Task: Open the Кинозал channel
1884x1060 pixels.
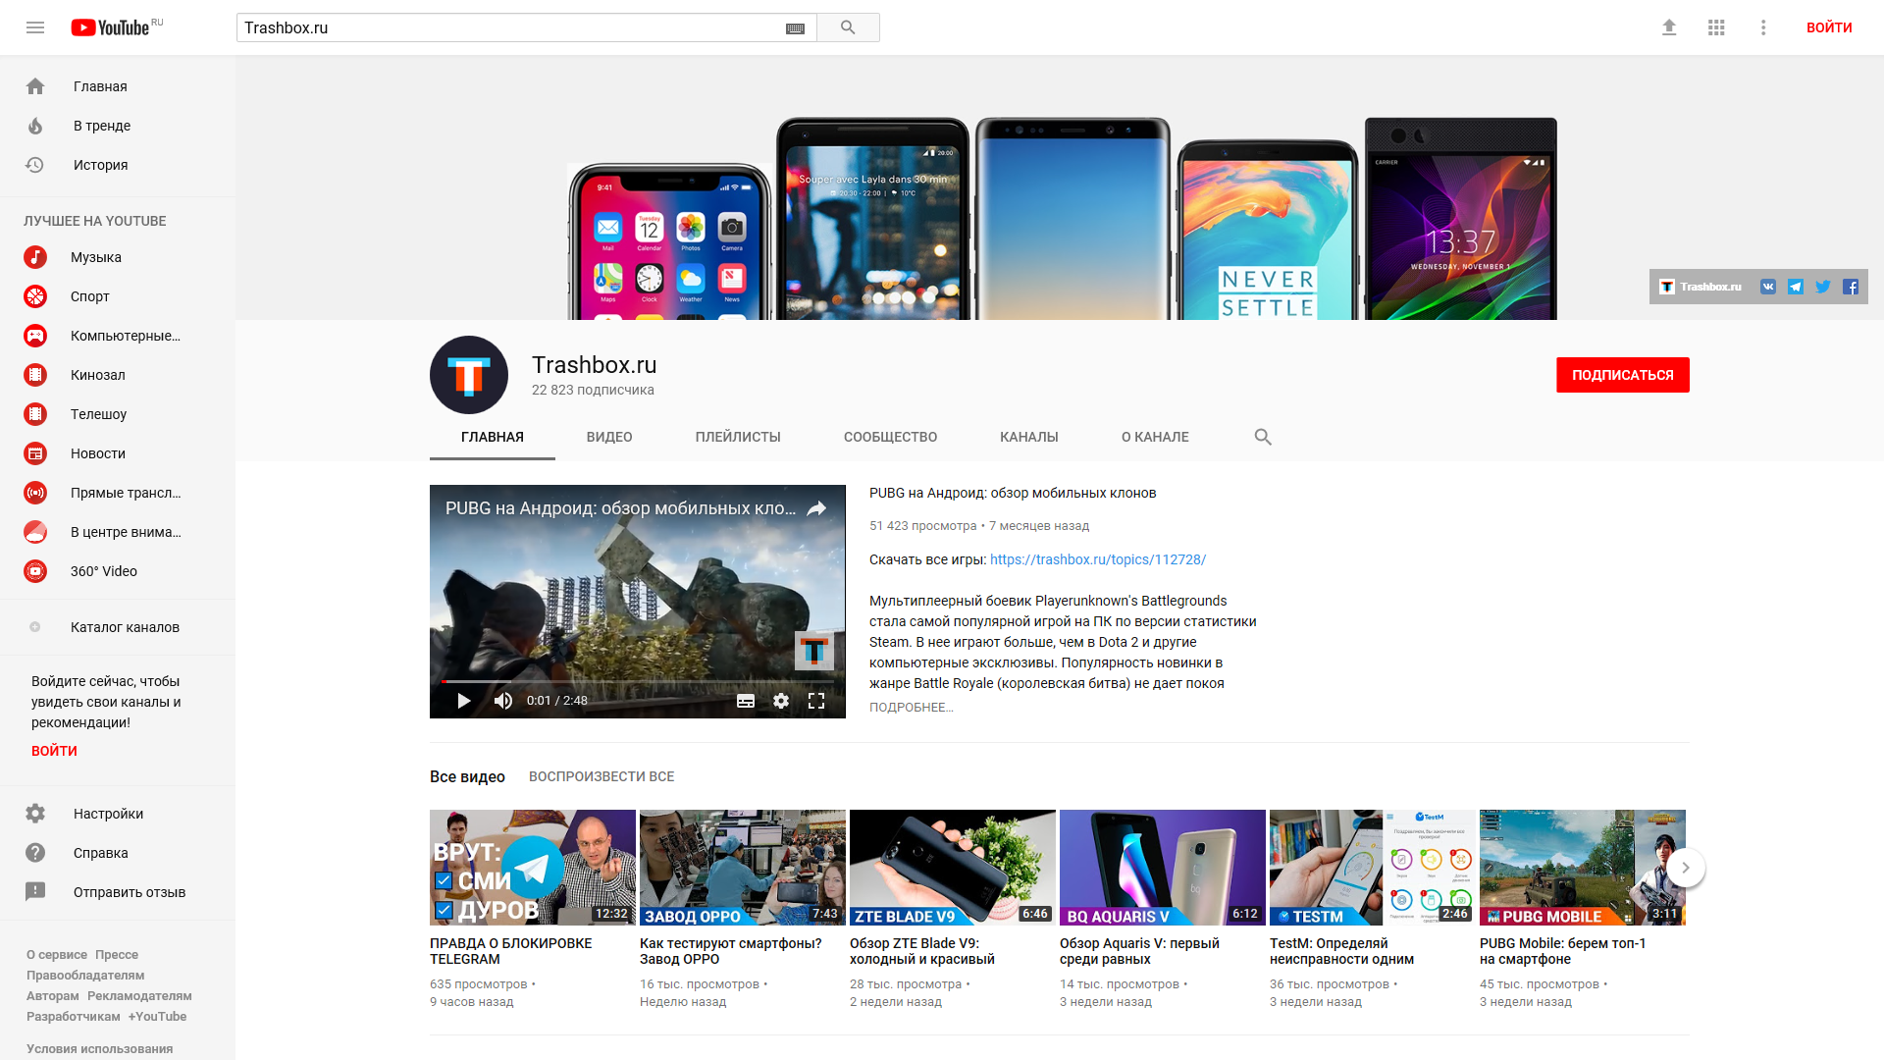Action: [x=118, y=375]
